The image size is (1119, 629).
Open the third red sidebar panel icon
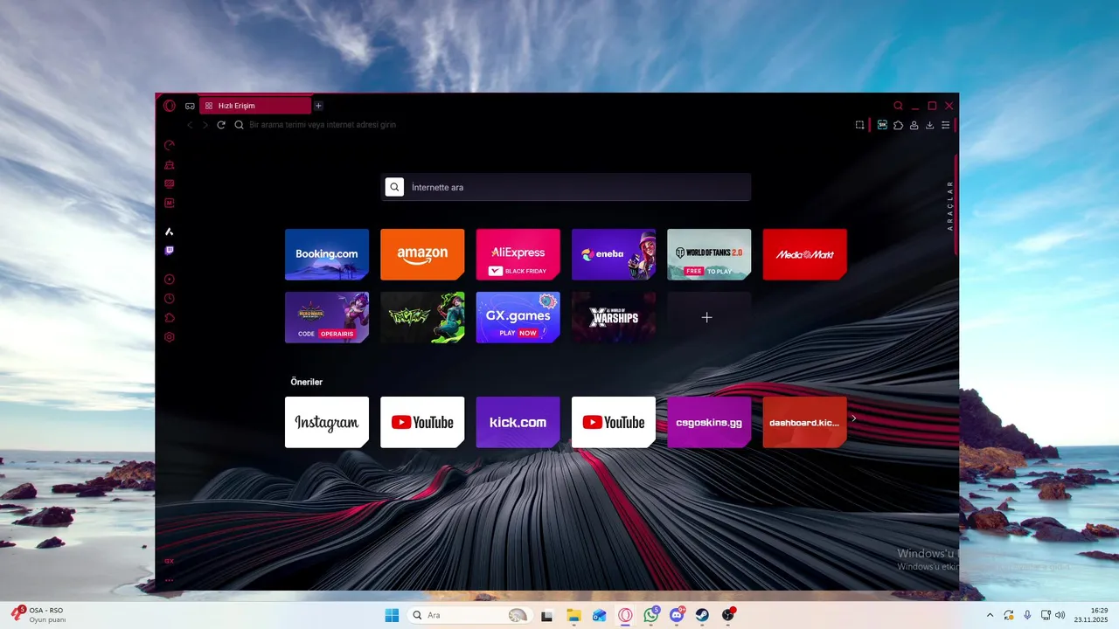[x=170, y=183]
